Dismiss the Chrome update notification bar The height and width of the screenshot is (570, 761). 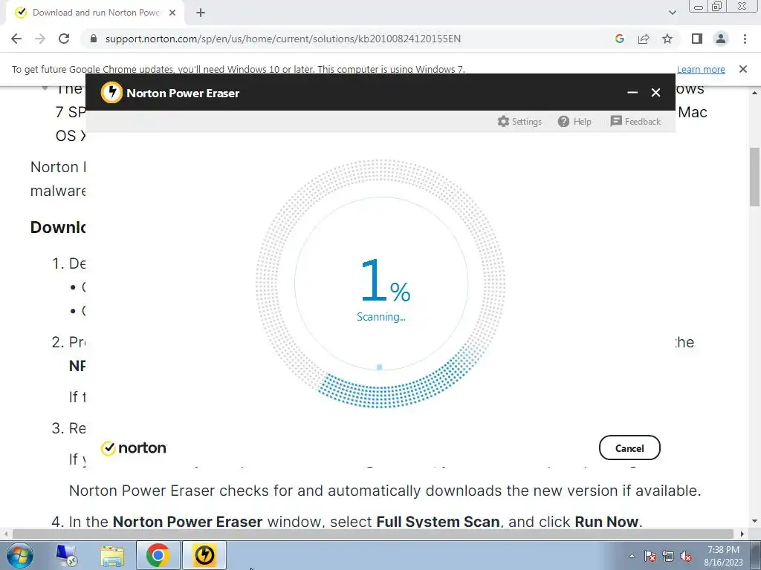pyautogui.click(x=743, y=69)
